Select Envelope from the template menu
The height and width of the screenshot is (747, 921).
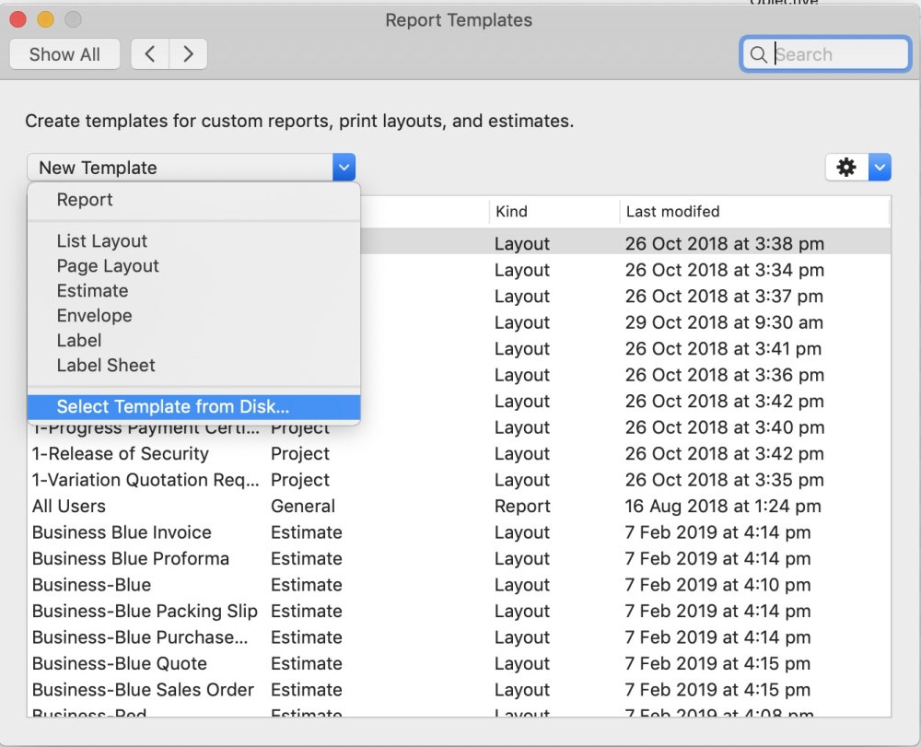pos(94,315)
